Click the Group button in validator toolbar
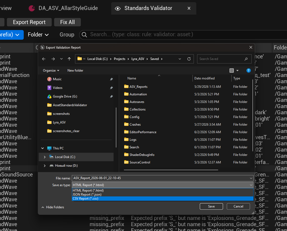 click(x=67, y=35)
